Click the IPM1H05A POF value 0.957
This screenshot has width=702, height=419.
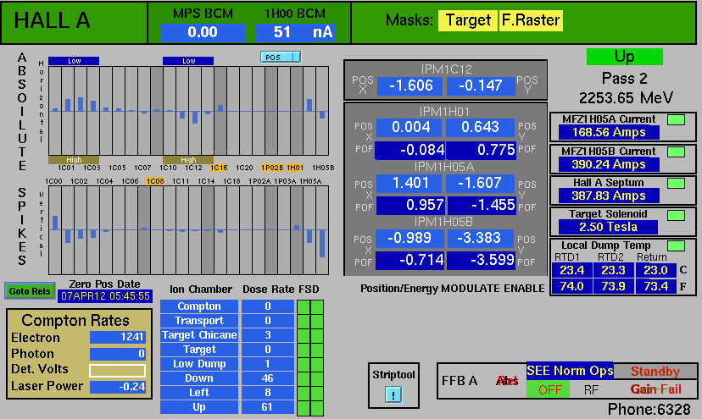[x=410, y=205]
